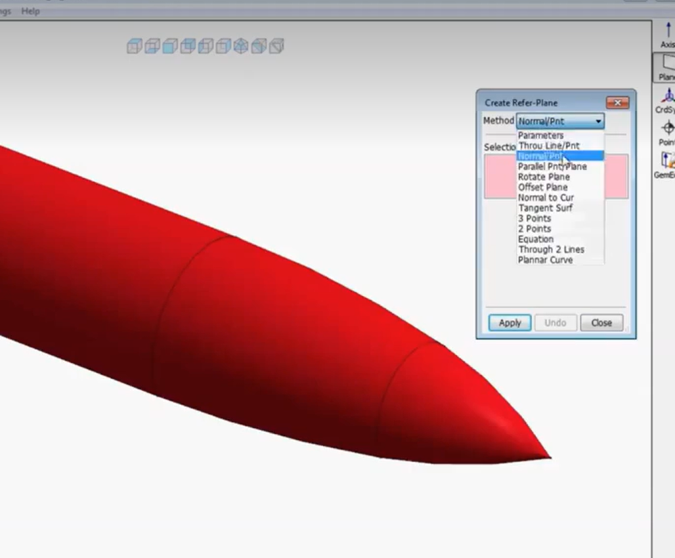Switch to isometric view cube icon

[241, 46]
